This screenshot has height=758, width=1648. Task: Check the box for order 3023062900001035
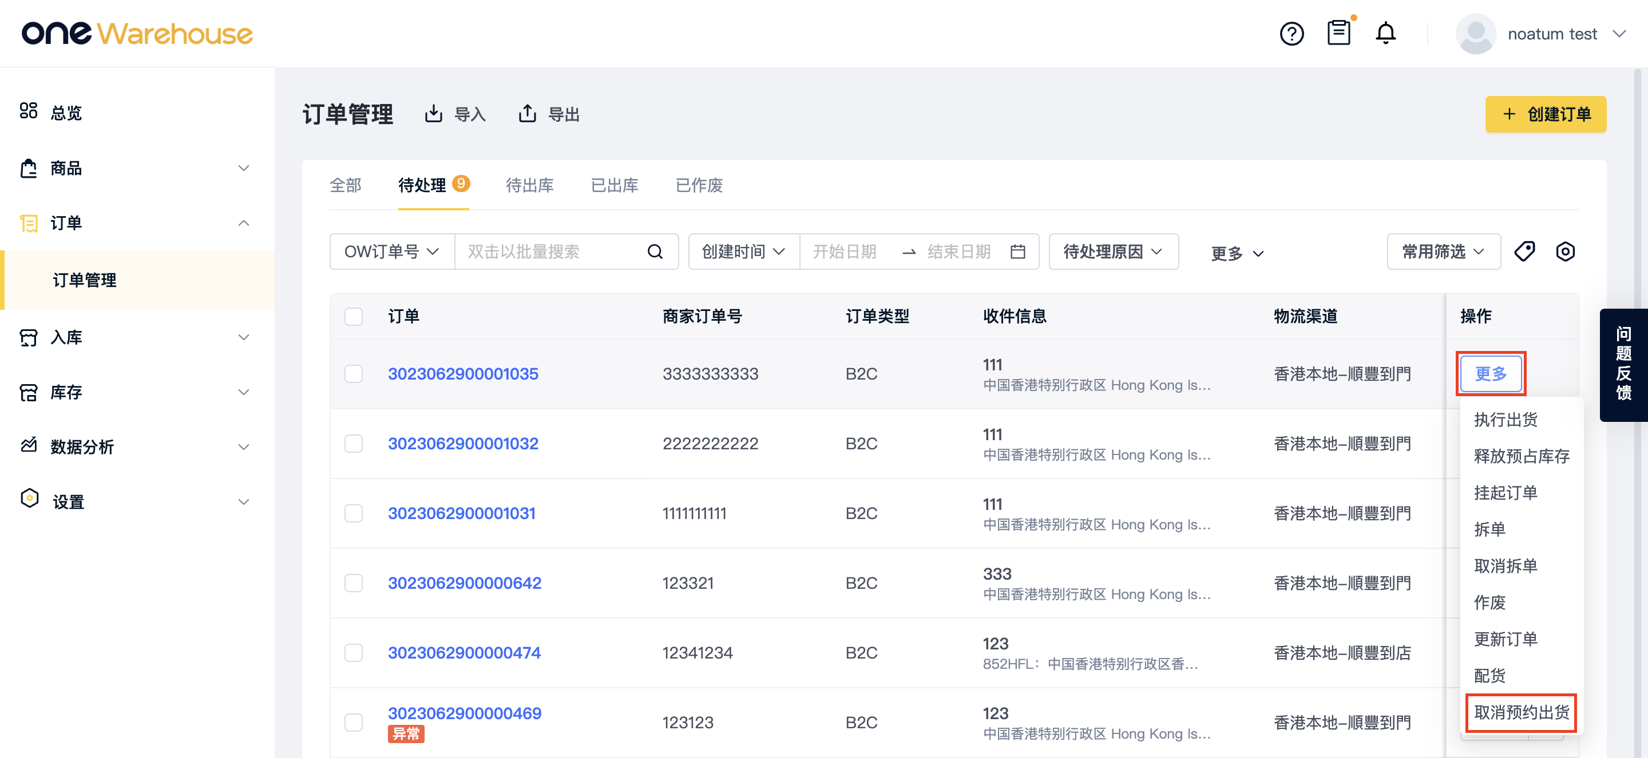click(x=354, y=374)
